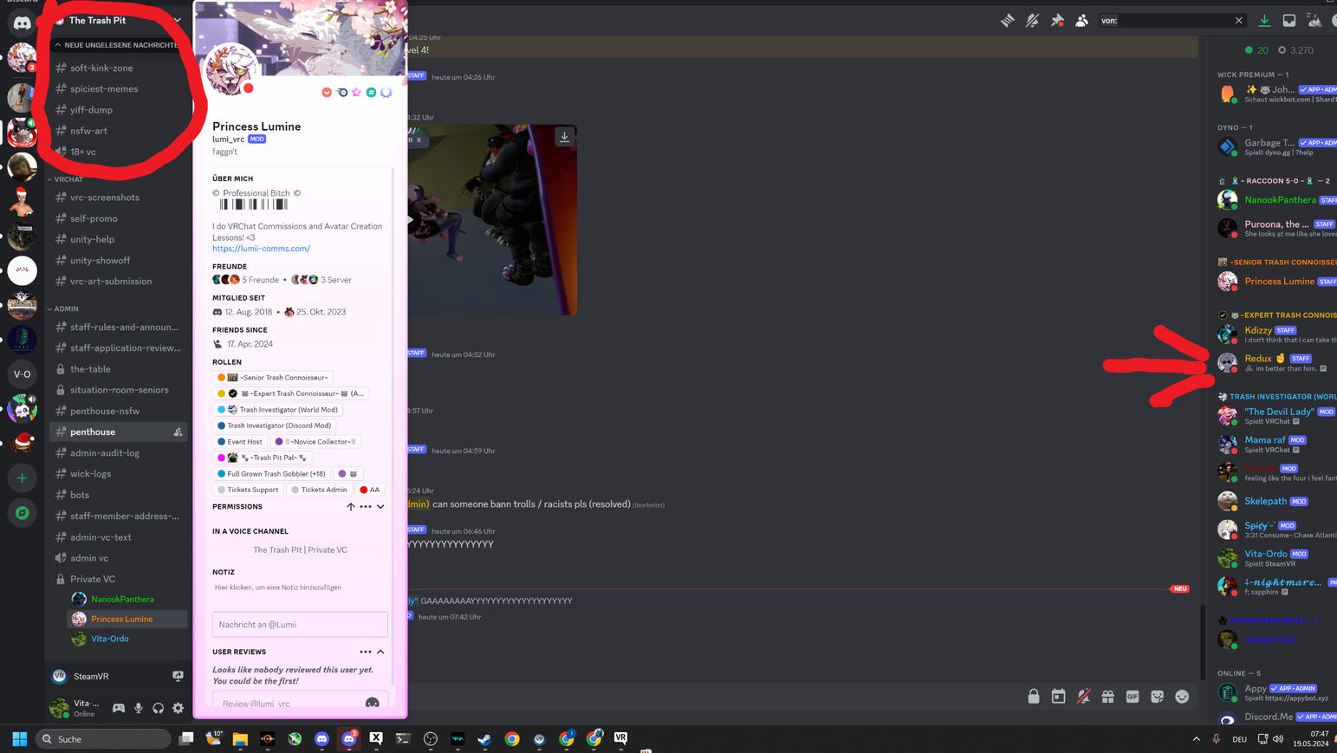The image size is (1337, 753).
Task: Click the emoji icon in the review field
Action: coord(372,704)
